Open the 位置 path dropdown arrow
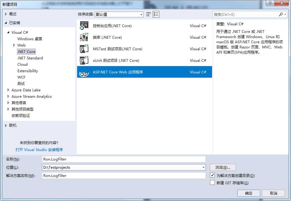The image size is (291, 201). tap(204, 167)
